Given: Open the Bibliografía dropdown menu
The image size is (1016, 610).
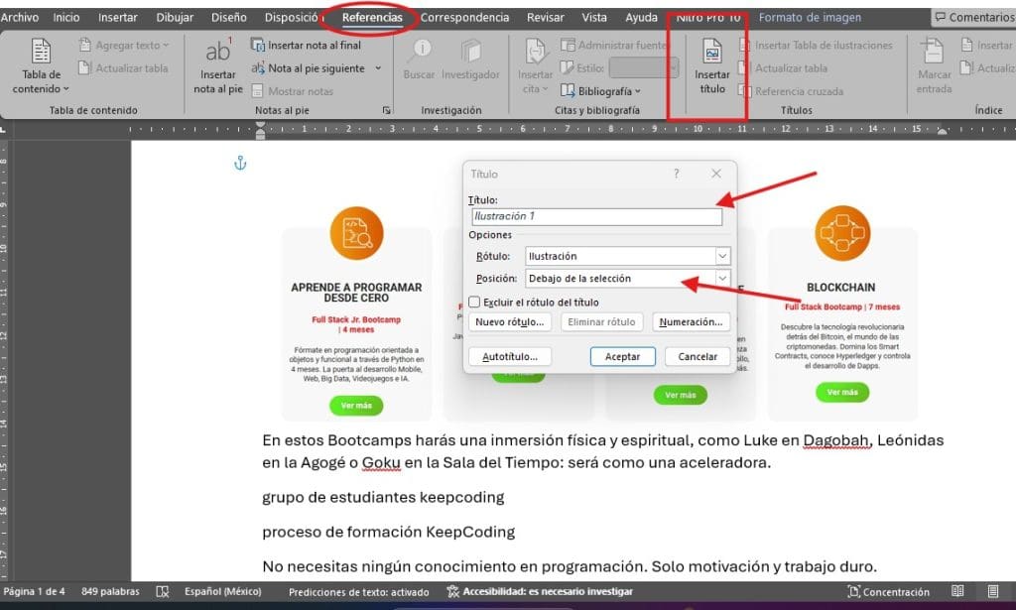Looking at the screenshot, I should [x=601, y=91].
